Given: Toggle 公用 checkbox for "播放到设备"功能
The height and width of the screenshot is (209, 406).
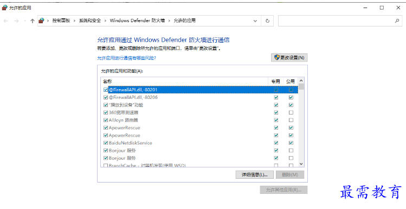Looking at the screenshot, I should click(x=291, y=105).
